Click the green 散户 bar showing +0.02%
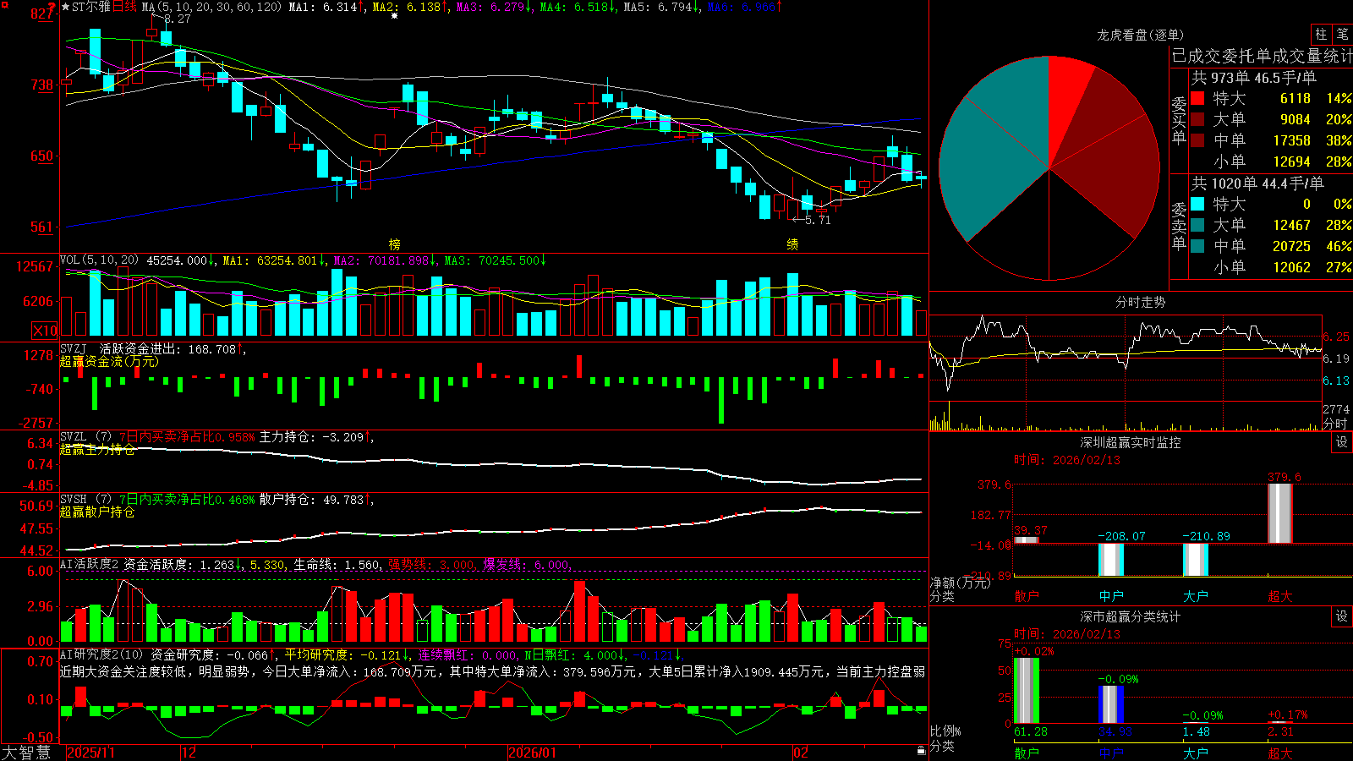The height and width of the screenshot is (761, 1353). 1027,691
